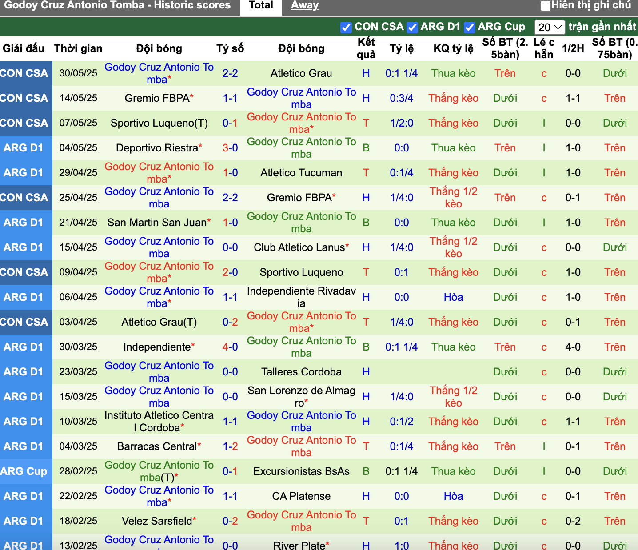Click result B in 21/04/25 row
Viewport: 638px width, 550px height.
click(366, 223)
